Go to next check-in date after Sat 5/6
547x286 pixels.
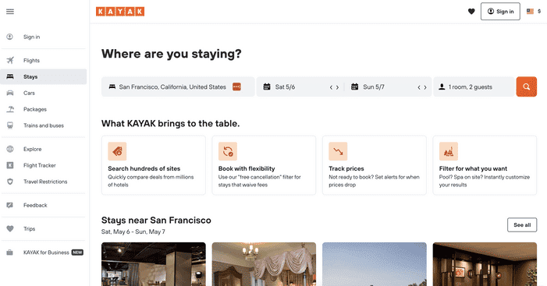point(337,87)
